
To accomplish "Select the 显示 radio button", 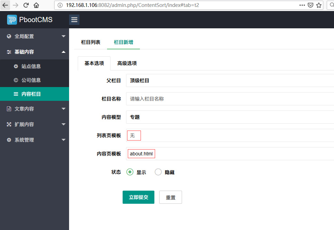I will click(130, 172).
